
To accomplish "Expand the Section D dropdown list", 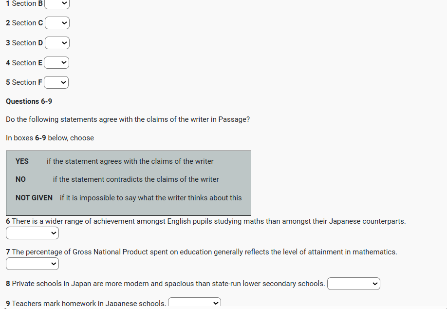I will (x=57, y=43).
